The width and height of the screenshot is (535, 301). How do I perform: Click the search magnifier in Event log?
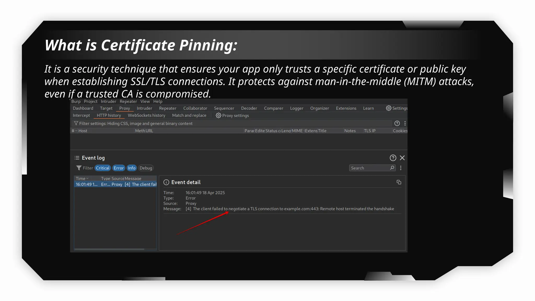[392, 168]
